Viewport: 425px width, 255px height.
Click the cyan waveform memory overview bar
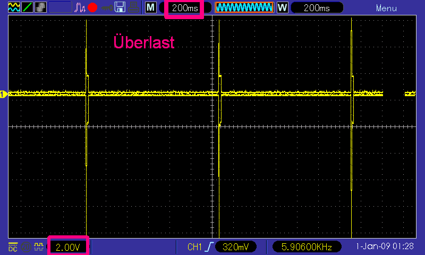coord(244,7)
